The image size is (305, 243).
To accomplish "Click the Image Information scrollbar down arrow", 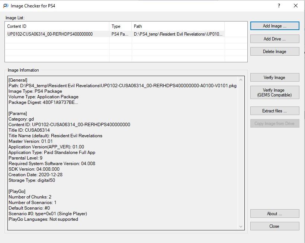I will [x=241, y=226].
